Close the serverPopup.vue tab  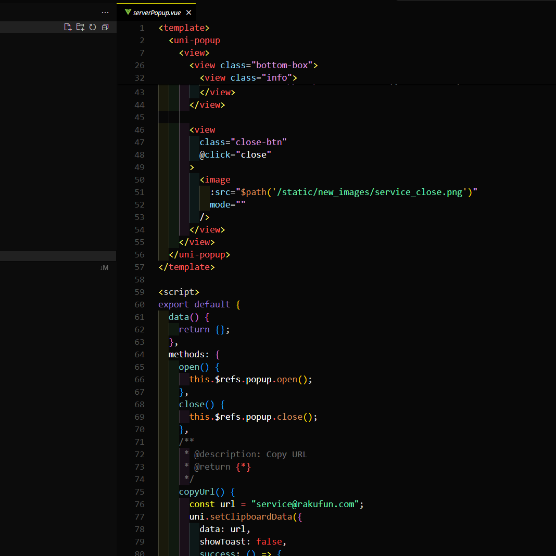pyautogui.click(x=189, y=13)
